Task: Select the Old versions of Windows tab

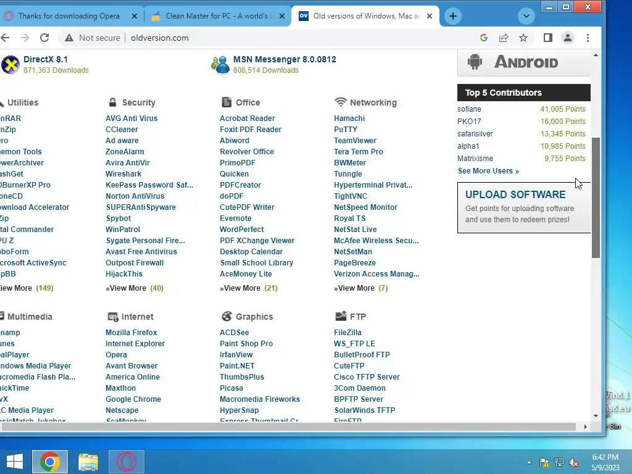Action: [x=365, y=16]
